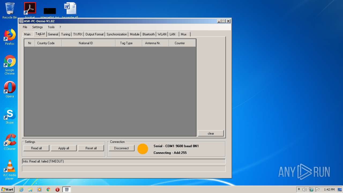
Task: Open the Tools menu
Action: pyautogui.click(x=51, y=27)
